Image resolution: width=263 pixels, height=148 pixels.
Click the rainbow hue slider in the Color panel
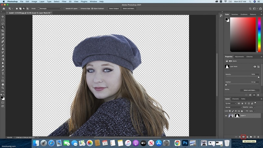(x=259, y=35)
